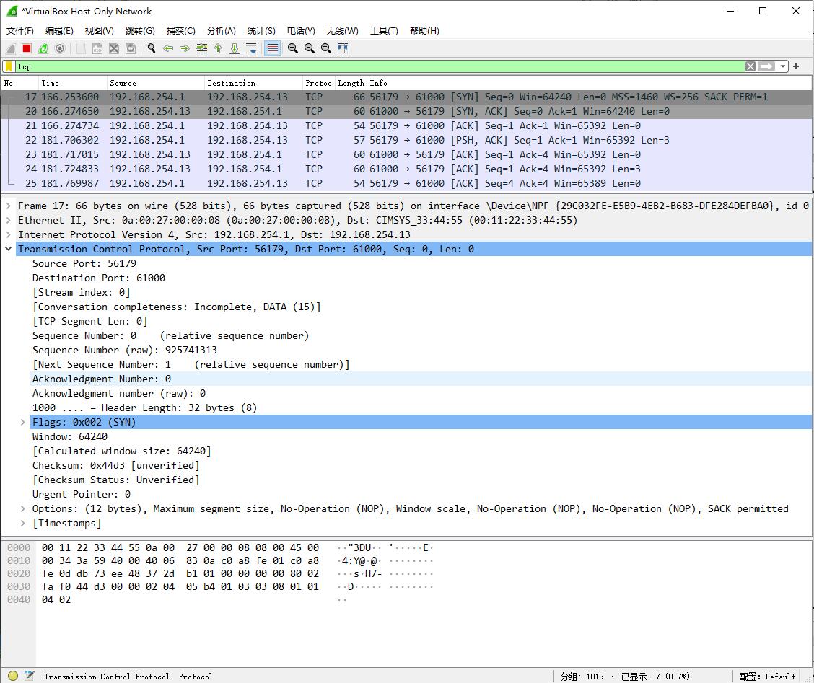The height and width of the screenshot is (683, 814).
Task: Sort packets by Source column header
Action: pos(156,83)
